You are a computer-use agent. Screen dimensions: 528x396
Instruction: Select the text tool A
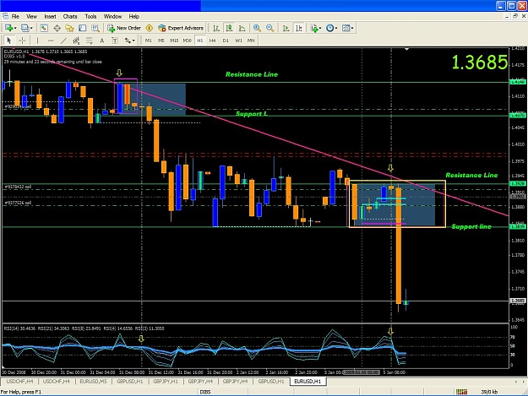tap(102, 41)
